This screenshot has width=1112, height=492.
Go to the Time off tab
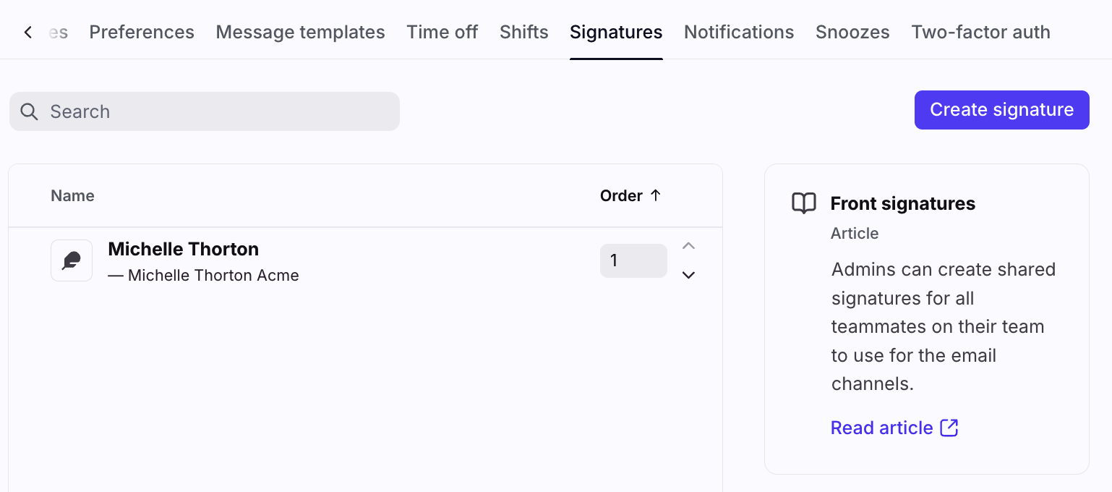442,33
